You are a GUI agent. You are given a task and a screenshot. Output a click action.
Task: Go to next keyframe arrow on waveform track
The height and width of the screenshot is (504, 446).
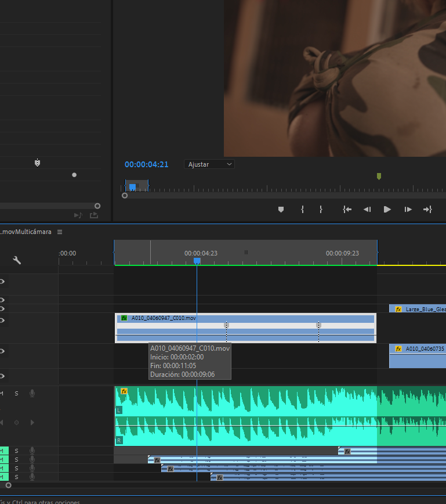[32, 422]
